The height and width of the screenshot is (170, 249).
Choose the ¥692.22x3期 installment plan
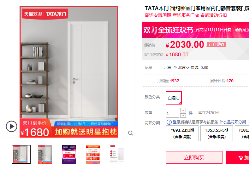[x=182, y=133]
